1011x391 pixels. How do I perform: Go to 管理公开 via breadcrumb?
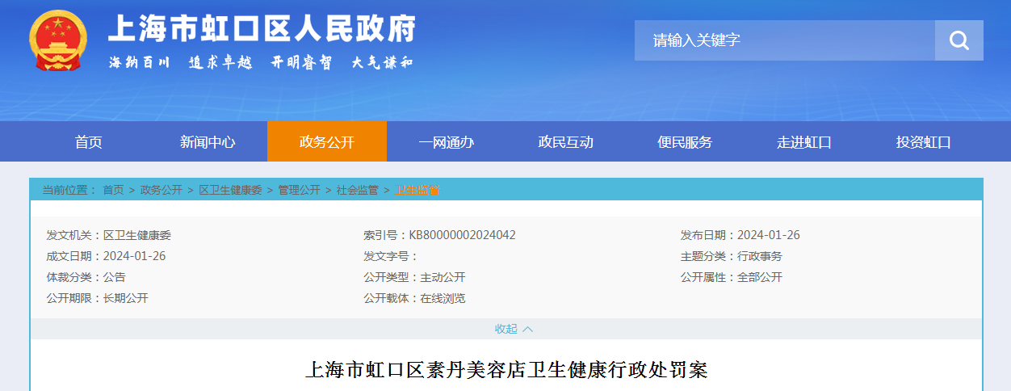[x=299, y=190]
